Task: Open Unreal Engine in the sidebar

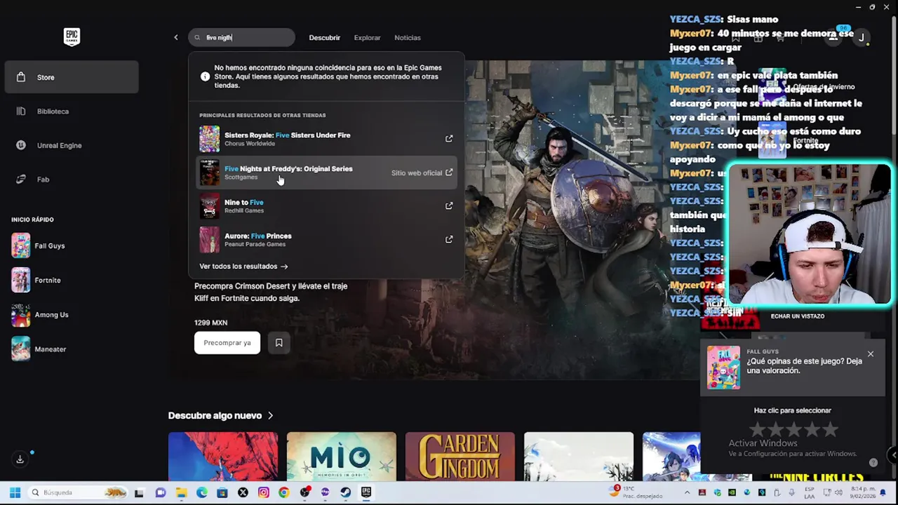Action: tap(72, 145)
